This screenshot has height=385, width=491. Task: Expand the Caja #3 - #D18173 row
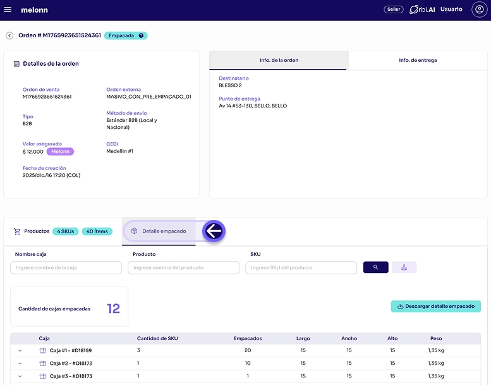pos(20,376)
